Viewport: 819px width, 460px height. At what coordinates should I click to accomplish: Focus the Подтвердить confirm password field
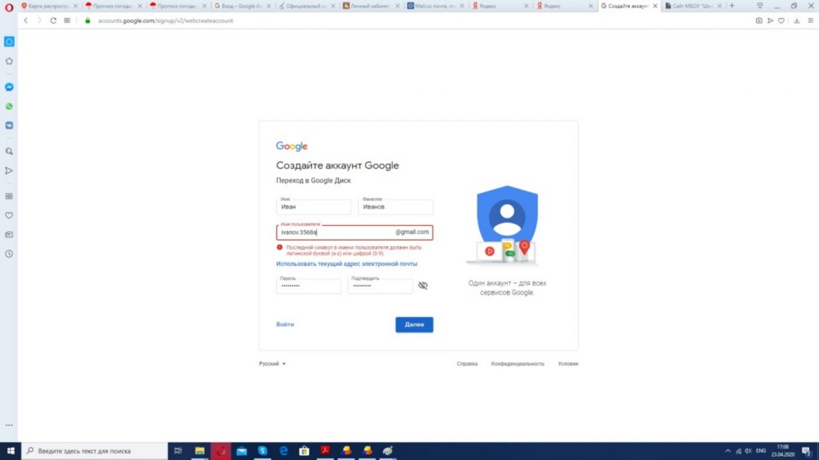pos(380,285)
